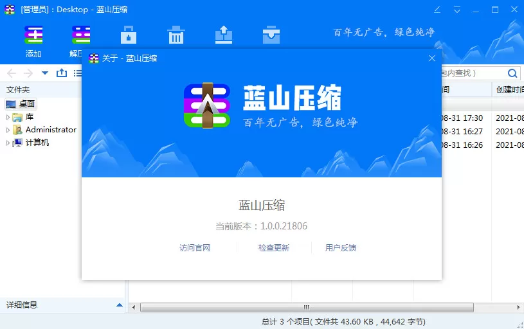This screenshot has height=329, width=524.
Task: Click the horizontal scrollbar thumb
Action: [x=307, y=307]
